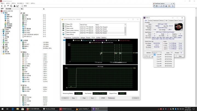Click the Clear button in Stability Test
This screenshot has height=111, width=197.
pos(84,98)
